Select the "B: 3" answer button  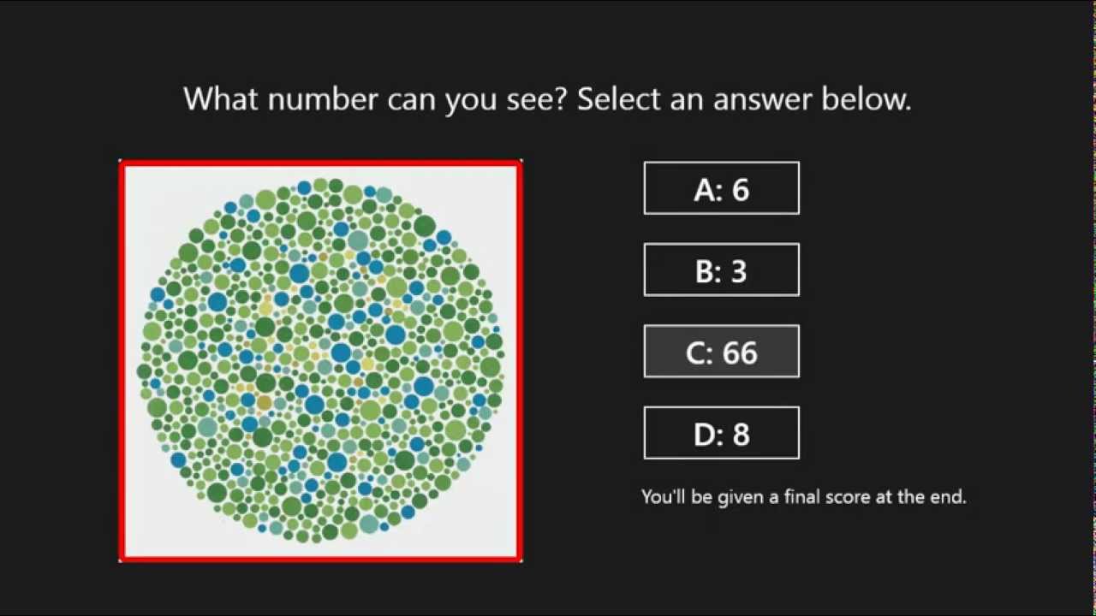[721, 270]
